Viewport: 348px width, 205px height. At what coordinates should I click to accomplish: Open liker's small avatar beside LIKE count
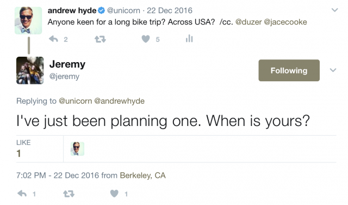77,149
